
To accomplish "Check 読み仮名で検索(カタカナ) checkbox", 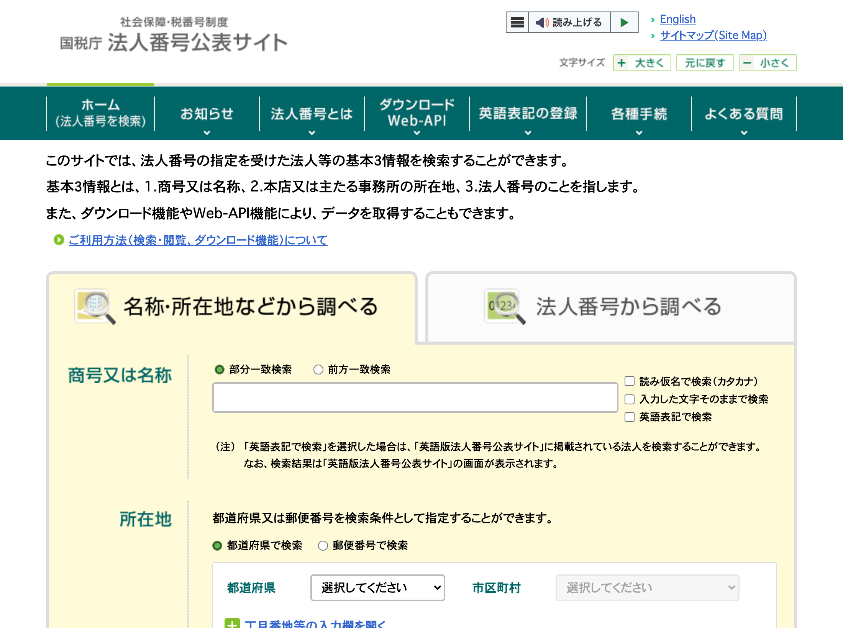I will point(630,381).
